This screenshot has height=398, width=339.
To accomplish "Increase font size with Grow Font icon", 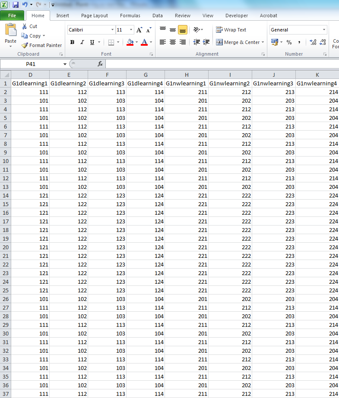I will click(x=139, y=30).
